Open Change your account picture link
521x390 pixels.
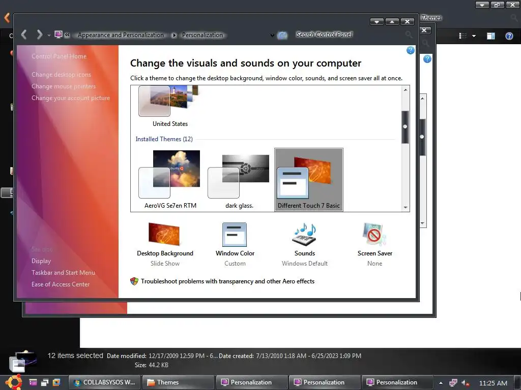[70, 98]
